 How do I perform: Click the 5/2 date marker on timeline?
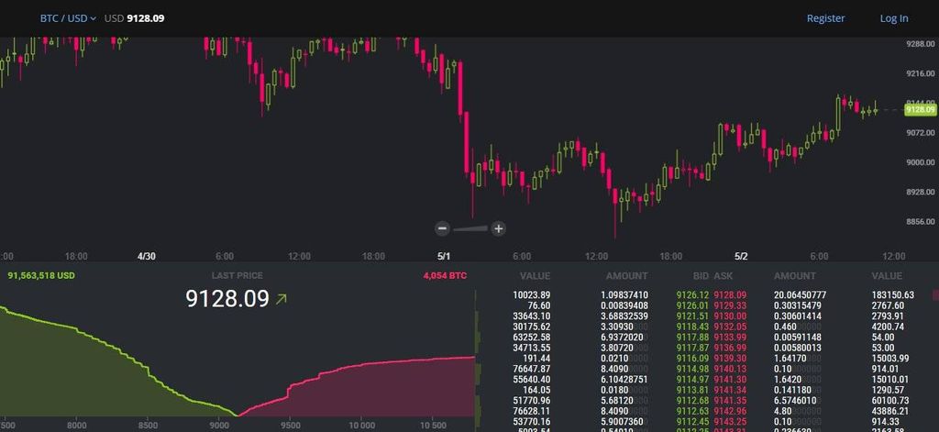click(x=741, y=257)
